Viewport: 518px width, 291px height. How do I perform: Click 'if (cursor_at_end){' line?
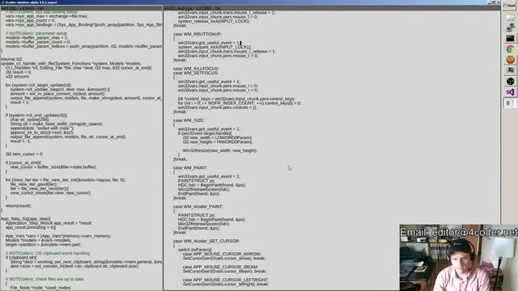(23, 162)
